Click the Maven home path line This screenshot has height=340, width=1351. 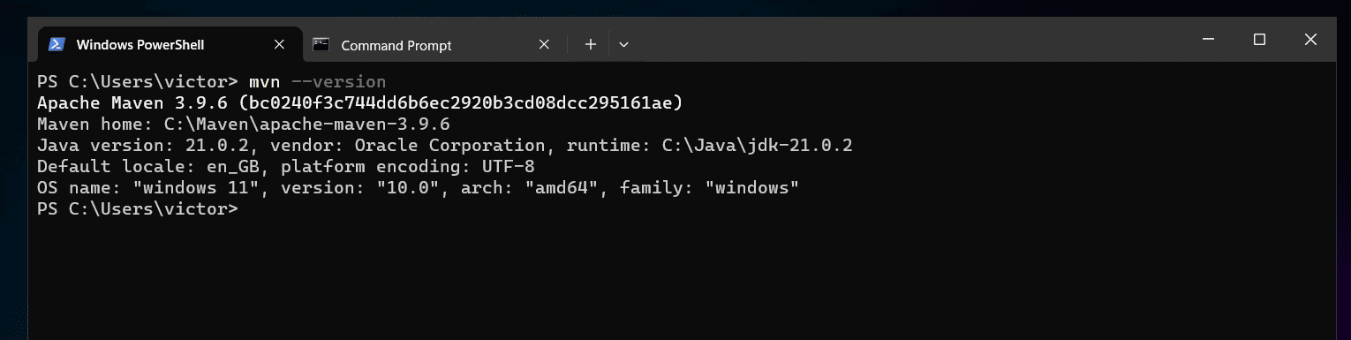[244, 124]
